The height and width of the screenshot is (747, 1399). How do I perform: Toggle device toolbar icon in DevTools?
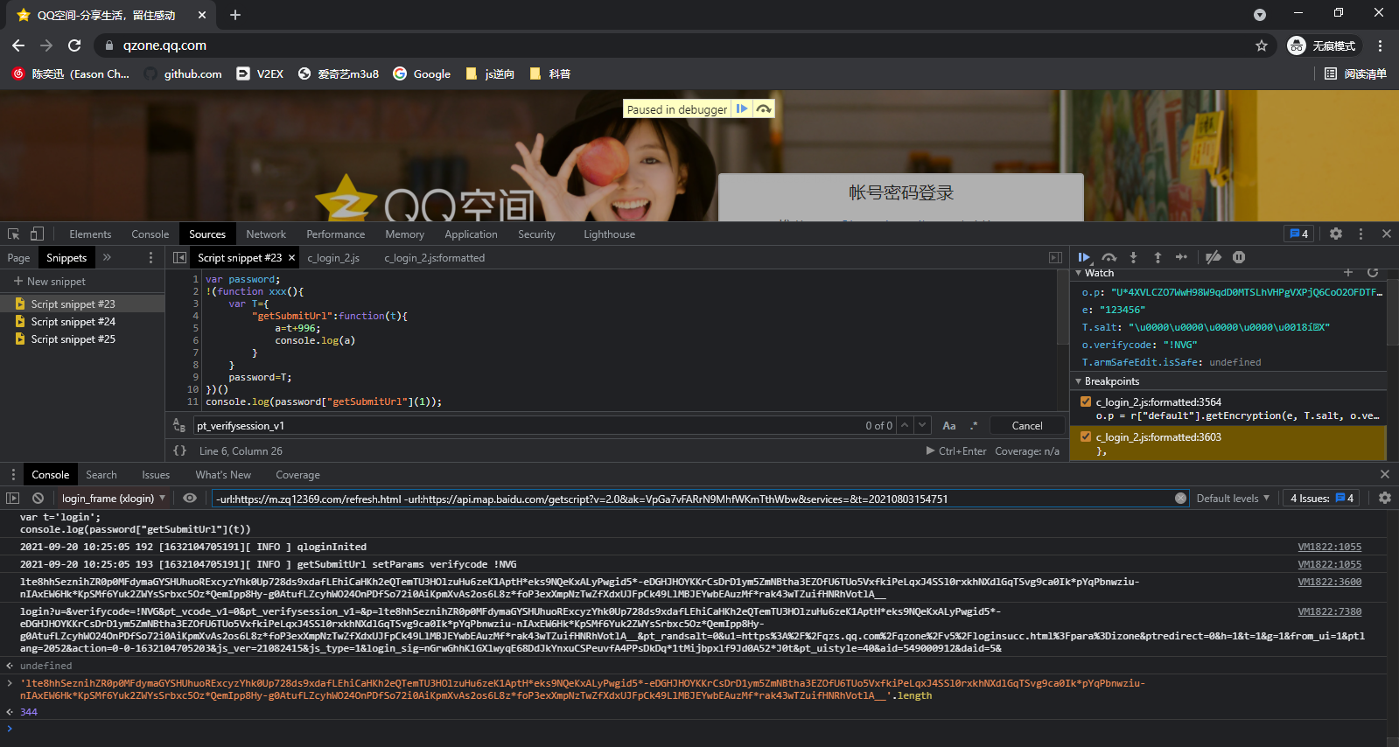[37, 234]
